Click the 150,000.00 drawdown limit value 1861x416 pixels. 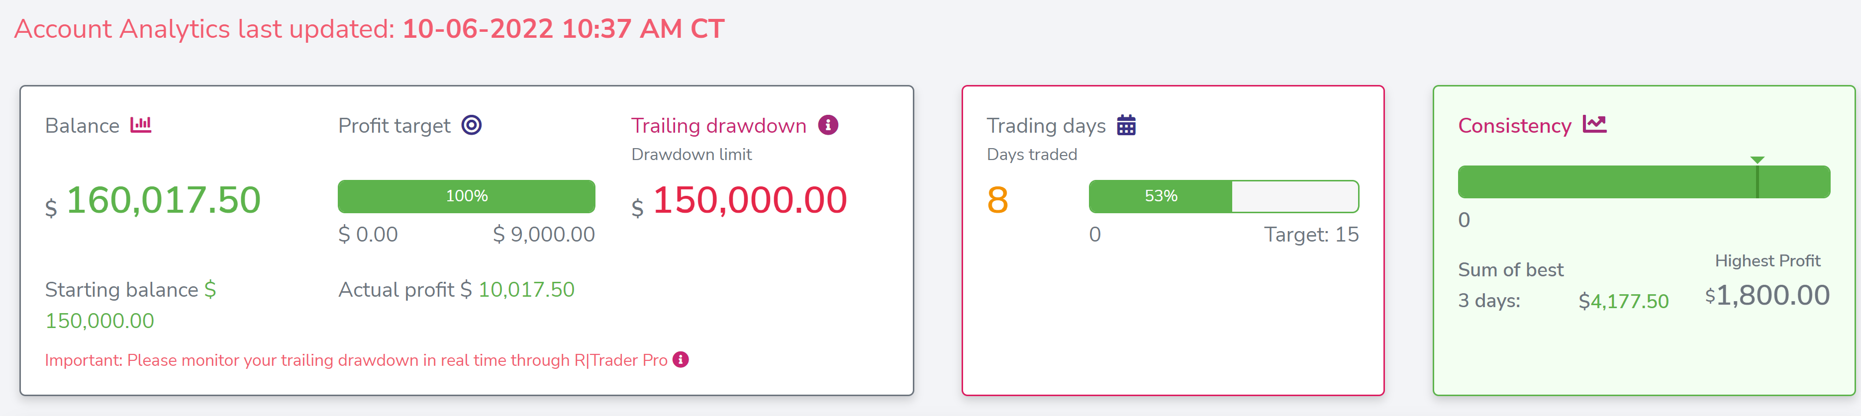pyautogui.click(x=750, y=200)
